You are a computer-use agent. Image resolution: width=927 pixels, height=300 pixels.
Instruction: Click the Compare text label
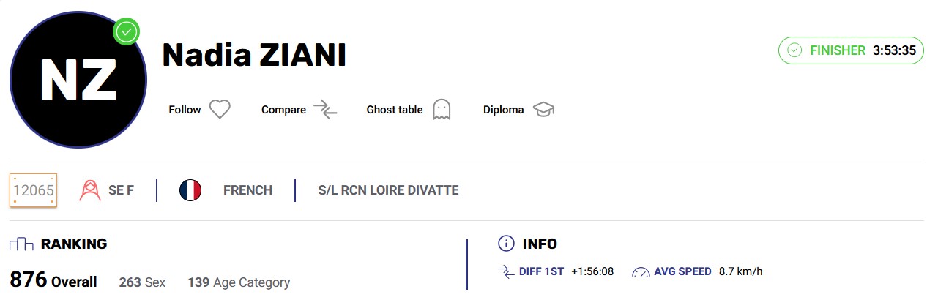(283, 110)
